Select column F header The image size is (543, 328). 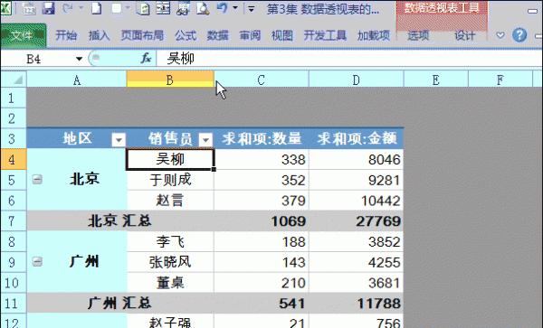(x=500, y=80)
